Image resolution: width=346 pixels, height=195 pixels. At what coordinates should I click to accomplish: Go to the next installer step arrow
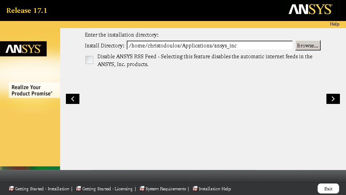tap(333, 99)
